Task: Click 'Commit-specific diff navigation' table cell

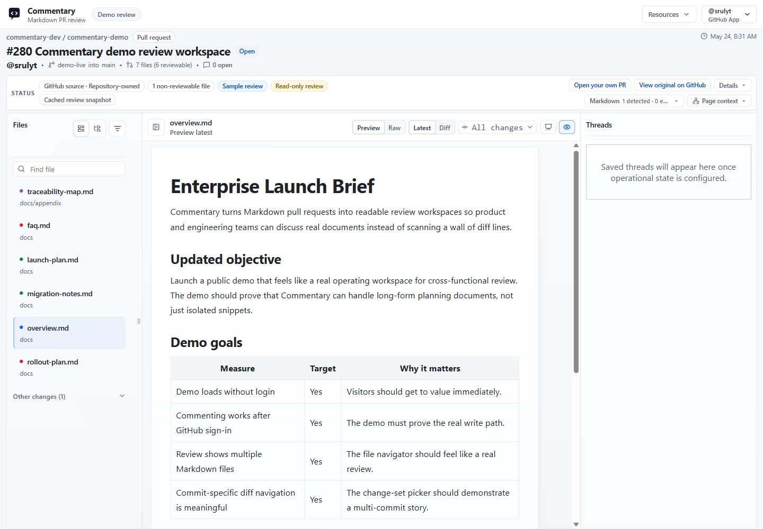Action: tap(237, 500)
